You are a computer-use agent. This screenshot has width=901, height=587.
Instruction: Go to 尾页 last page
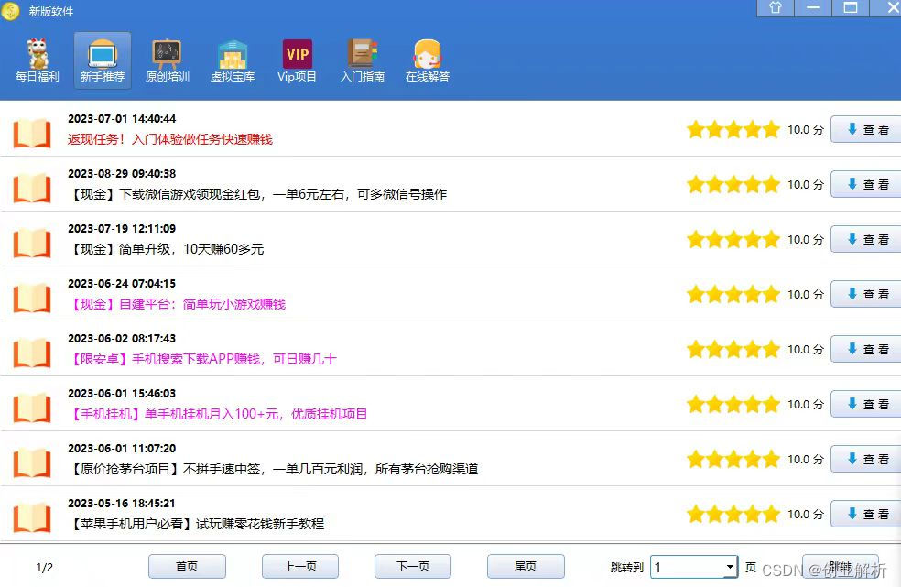click(526, 566)
